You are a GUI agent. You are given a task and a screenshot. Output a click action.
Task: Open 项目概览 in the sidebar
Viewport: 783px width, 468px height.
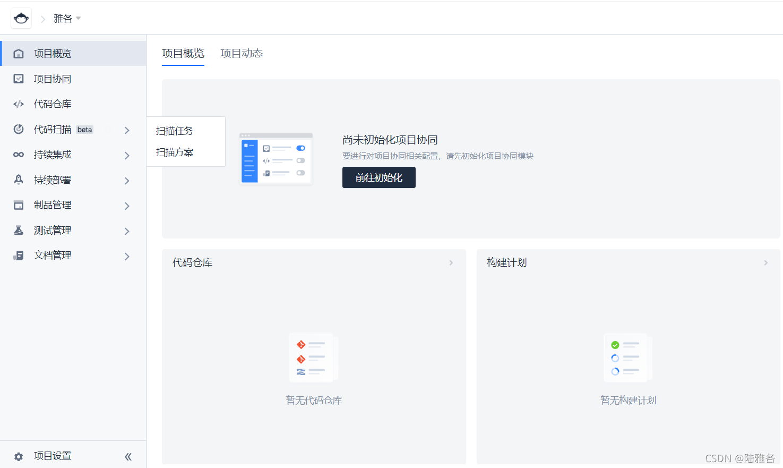pos(73,54)
